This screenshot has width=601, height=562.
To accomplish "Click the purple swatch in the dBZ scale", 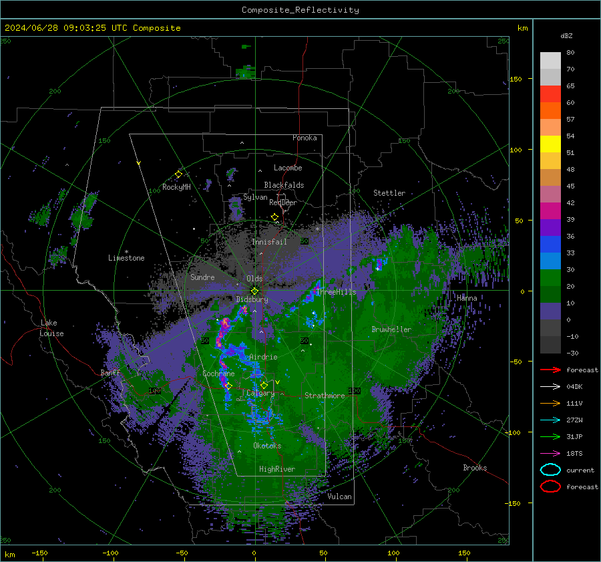I will pyautogui.click(x=550, y=227).
